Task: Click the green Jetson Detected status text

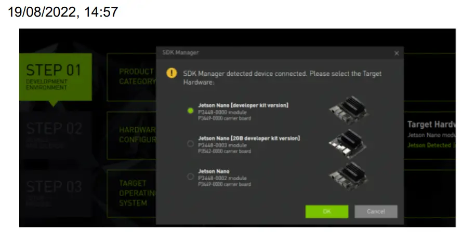Action: [x=431, y=145]
